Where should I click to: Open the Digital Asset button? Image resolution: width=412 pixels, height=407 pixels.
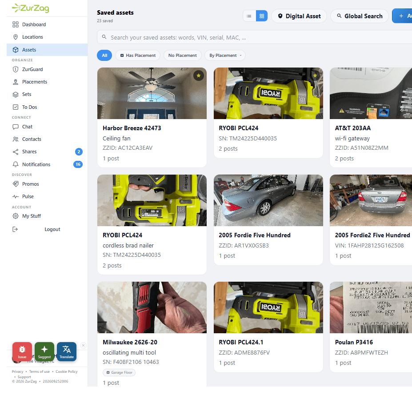(299, 16)
